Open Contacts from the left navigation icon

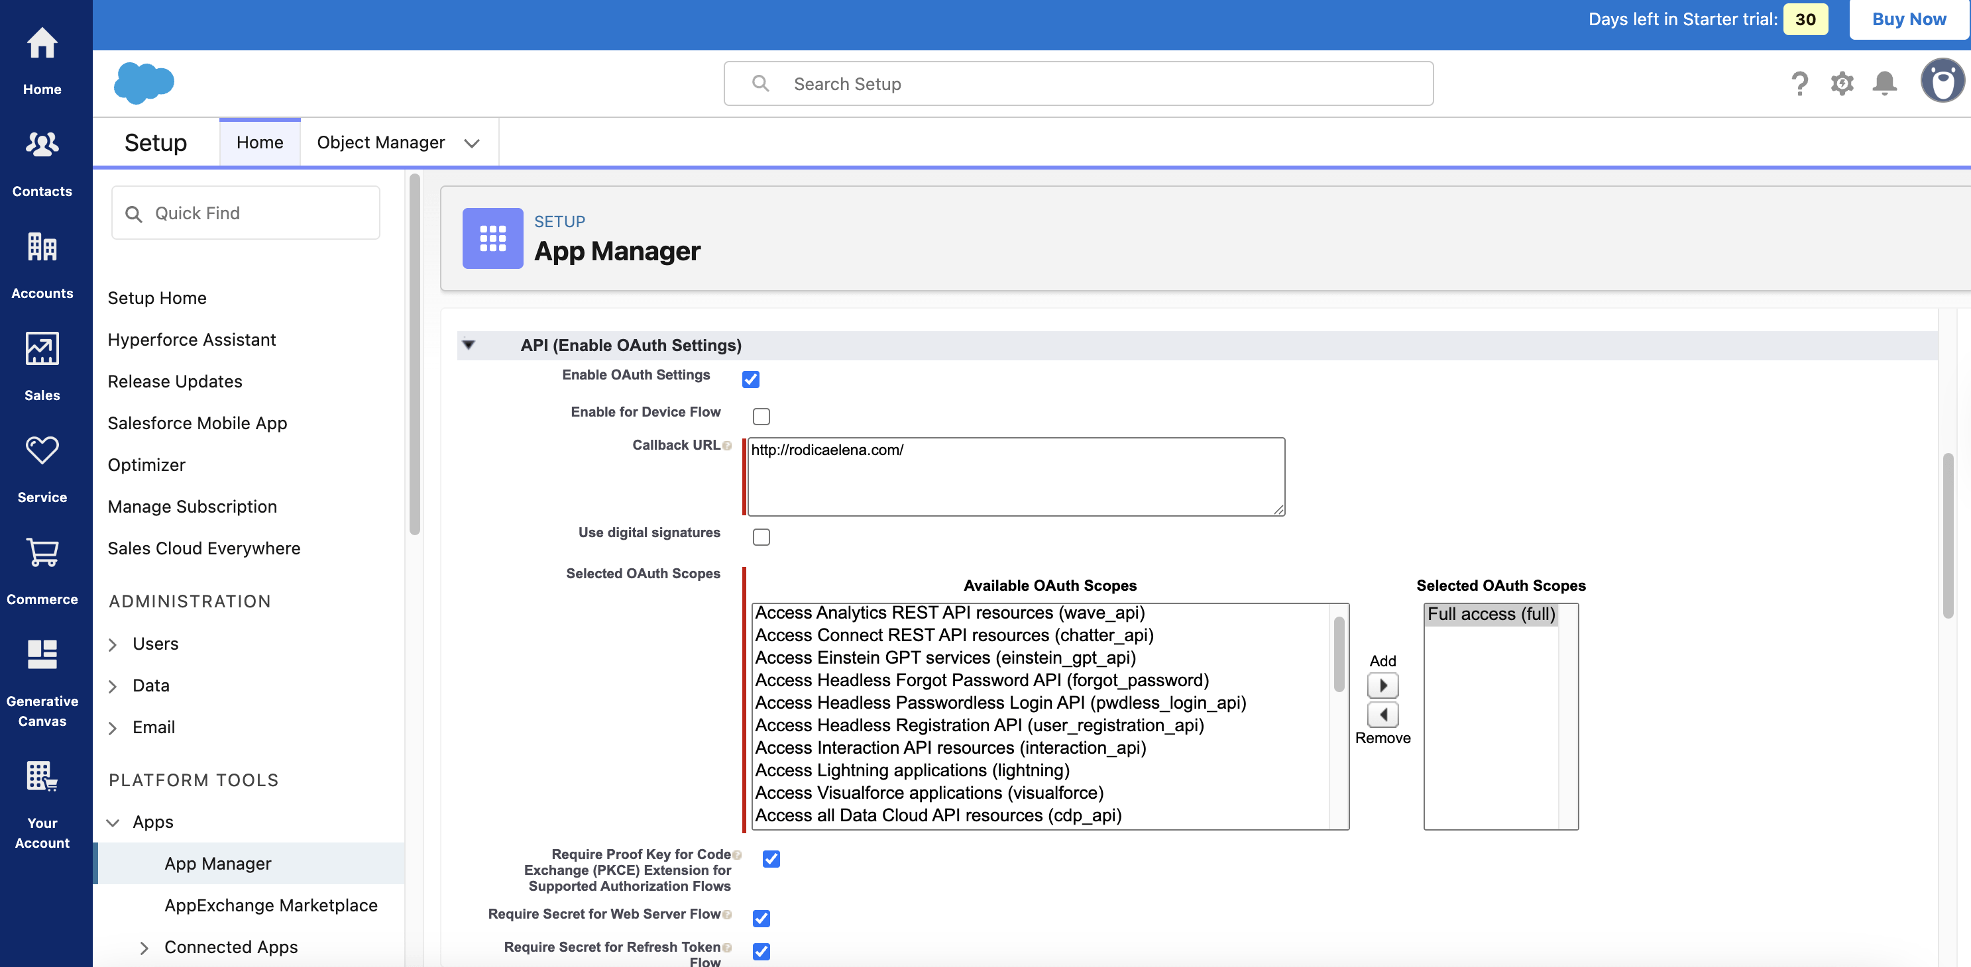42,145
